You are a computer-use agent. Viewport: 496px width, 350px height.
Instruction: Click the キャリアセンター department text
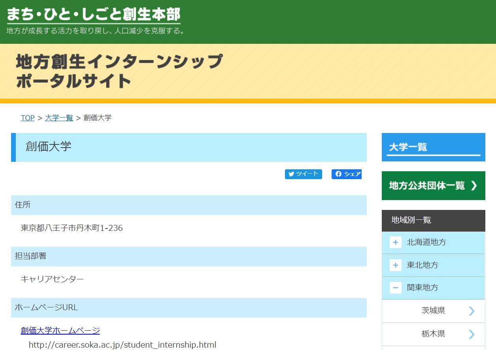click(x=52, y=279)
